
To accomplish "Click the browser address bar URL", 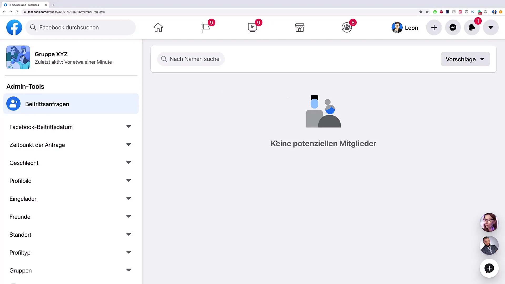I will pos(66,12).
